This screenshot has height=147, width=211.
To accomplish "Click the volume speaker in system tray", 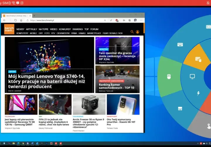I will [207, 143].
